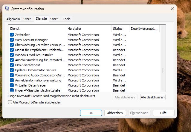Toggle the Web Account Manager checkbox
The image size is (191, 132).
pyautogui.click(x=12, y=40)
